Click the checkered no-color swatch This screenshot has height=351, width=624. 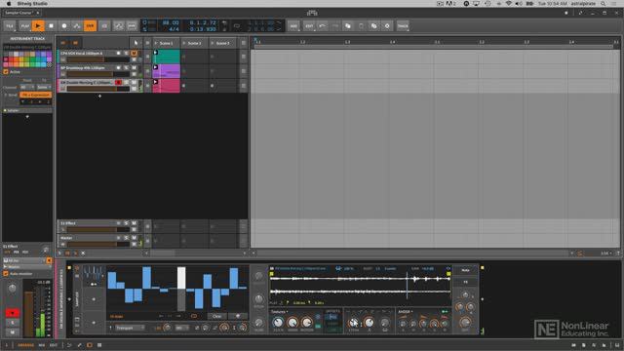[49, 64]
